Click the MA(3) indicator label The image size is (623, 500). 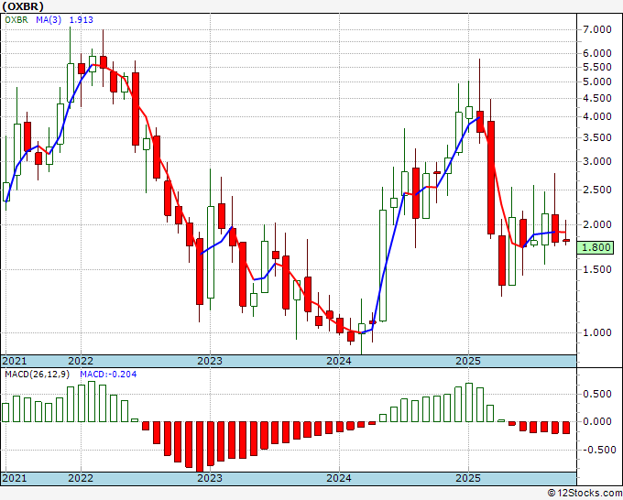point(49,20)
